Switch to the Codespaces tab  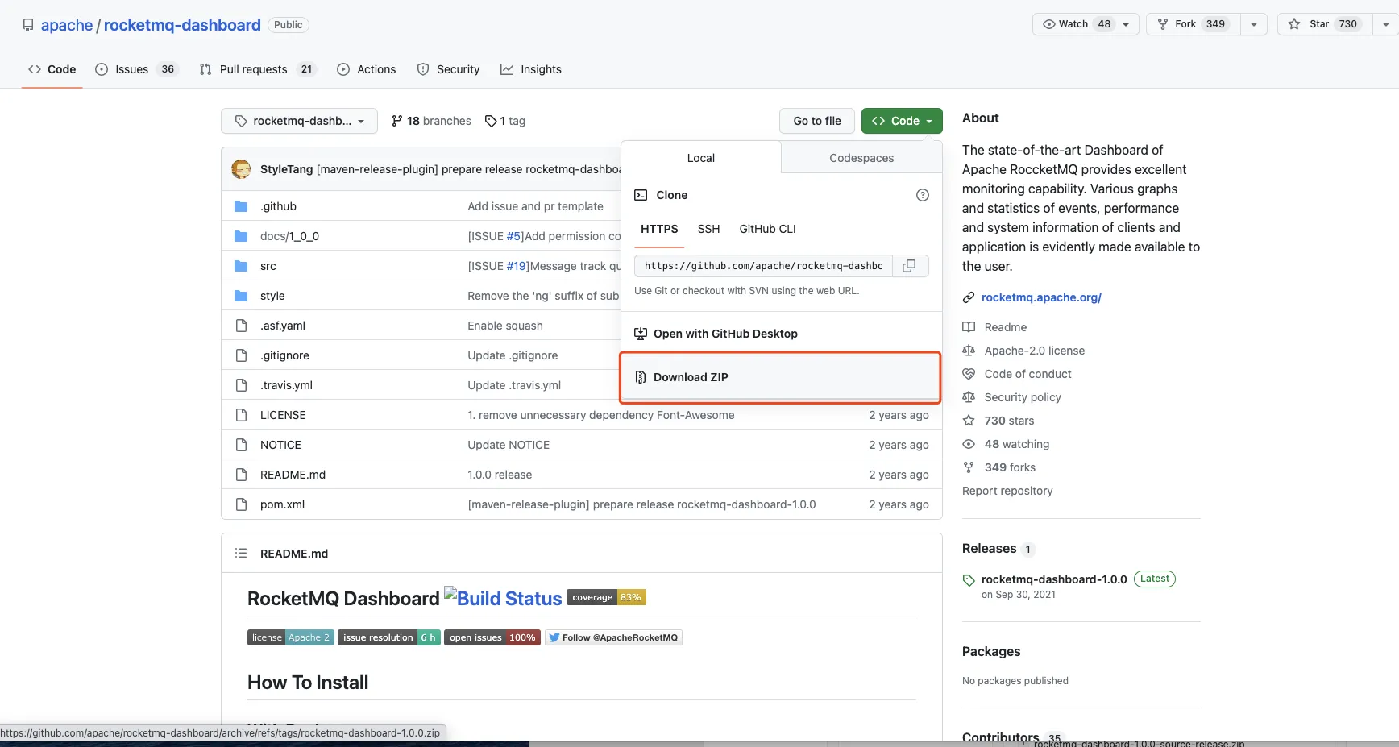tap(861, 158)
